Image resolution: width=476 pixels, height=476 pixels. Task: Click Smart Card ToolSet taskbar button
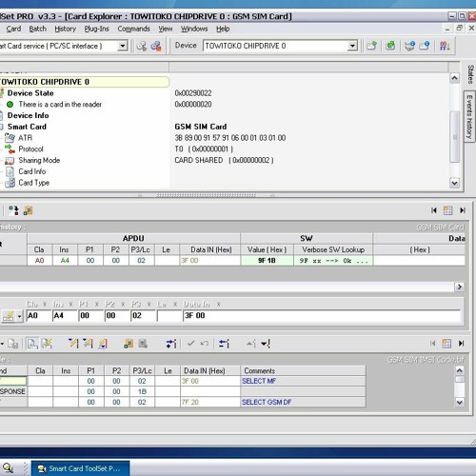[80, 468]
